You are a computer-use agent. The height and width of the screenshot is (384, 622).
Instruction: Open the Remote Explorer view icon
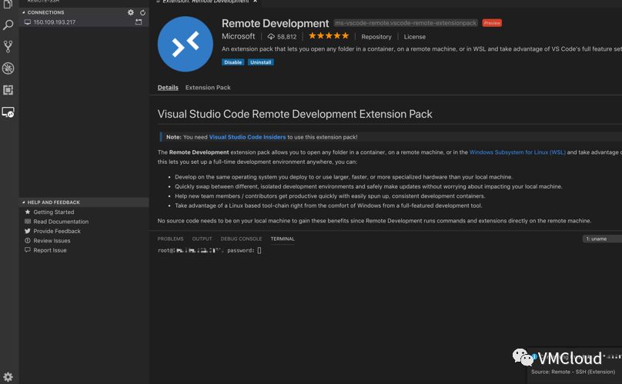click(8, 112)
